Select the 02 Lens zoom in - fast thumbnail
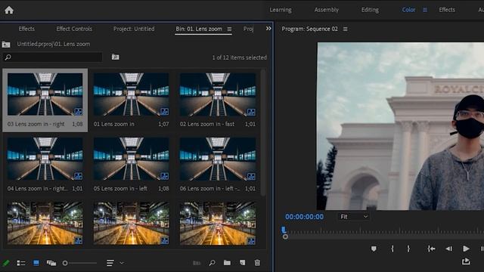The height and width of the screenshot is (272, 484). (x=218, y=94)
